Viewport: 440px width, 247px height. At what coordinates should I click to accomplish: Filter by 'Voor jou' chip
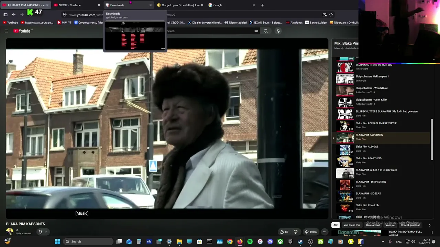click(390, 225)
